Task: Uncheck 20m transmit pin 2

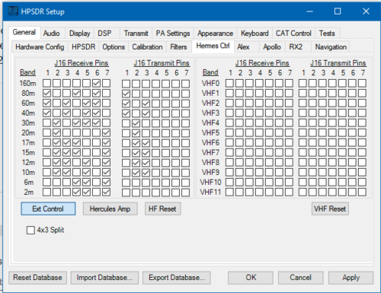Action: 136,133
